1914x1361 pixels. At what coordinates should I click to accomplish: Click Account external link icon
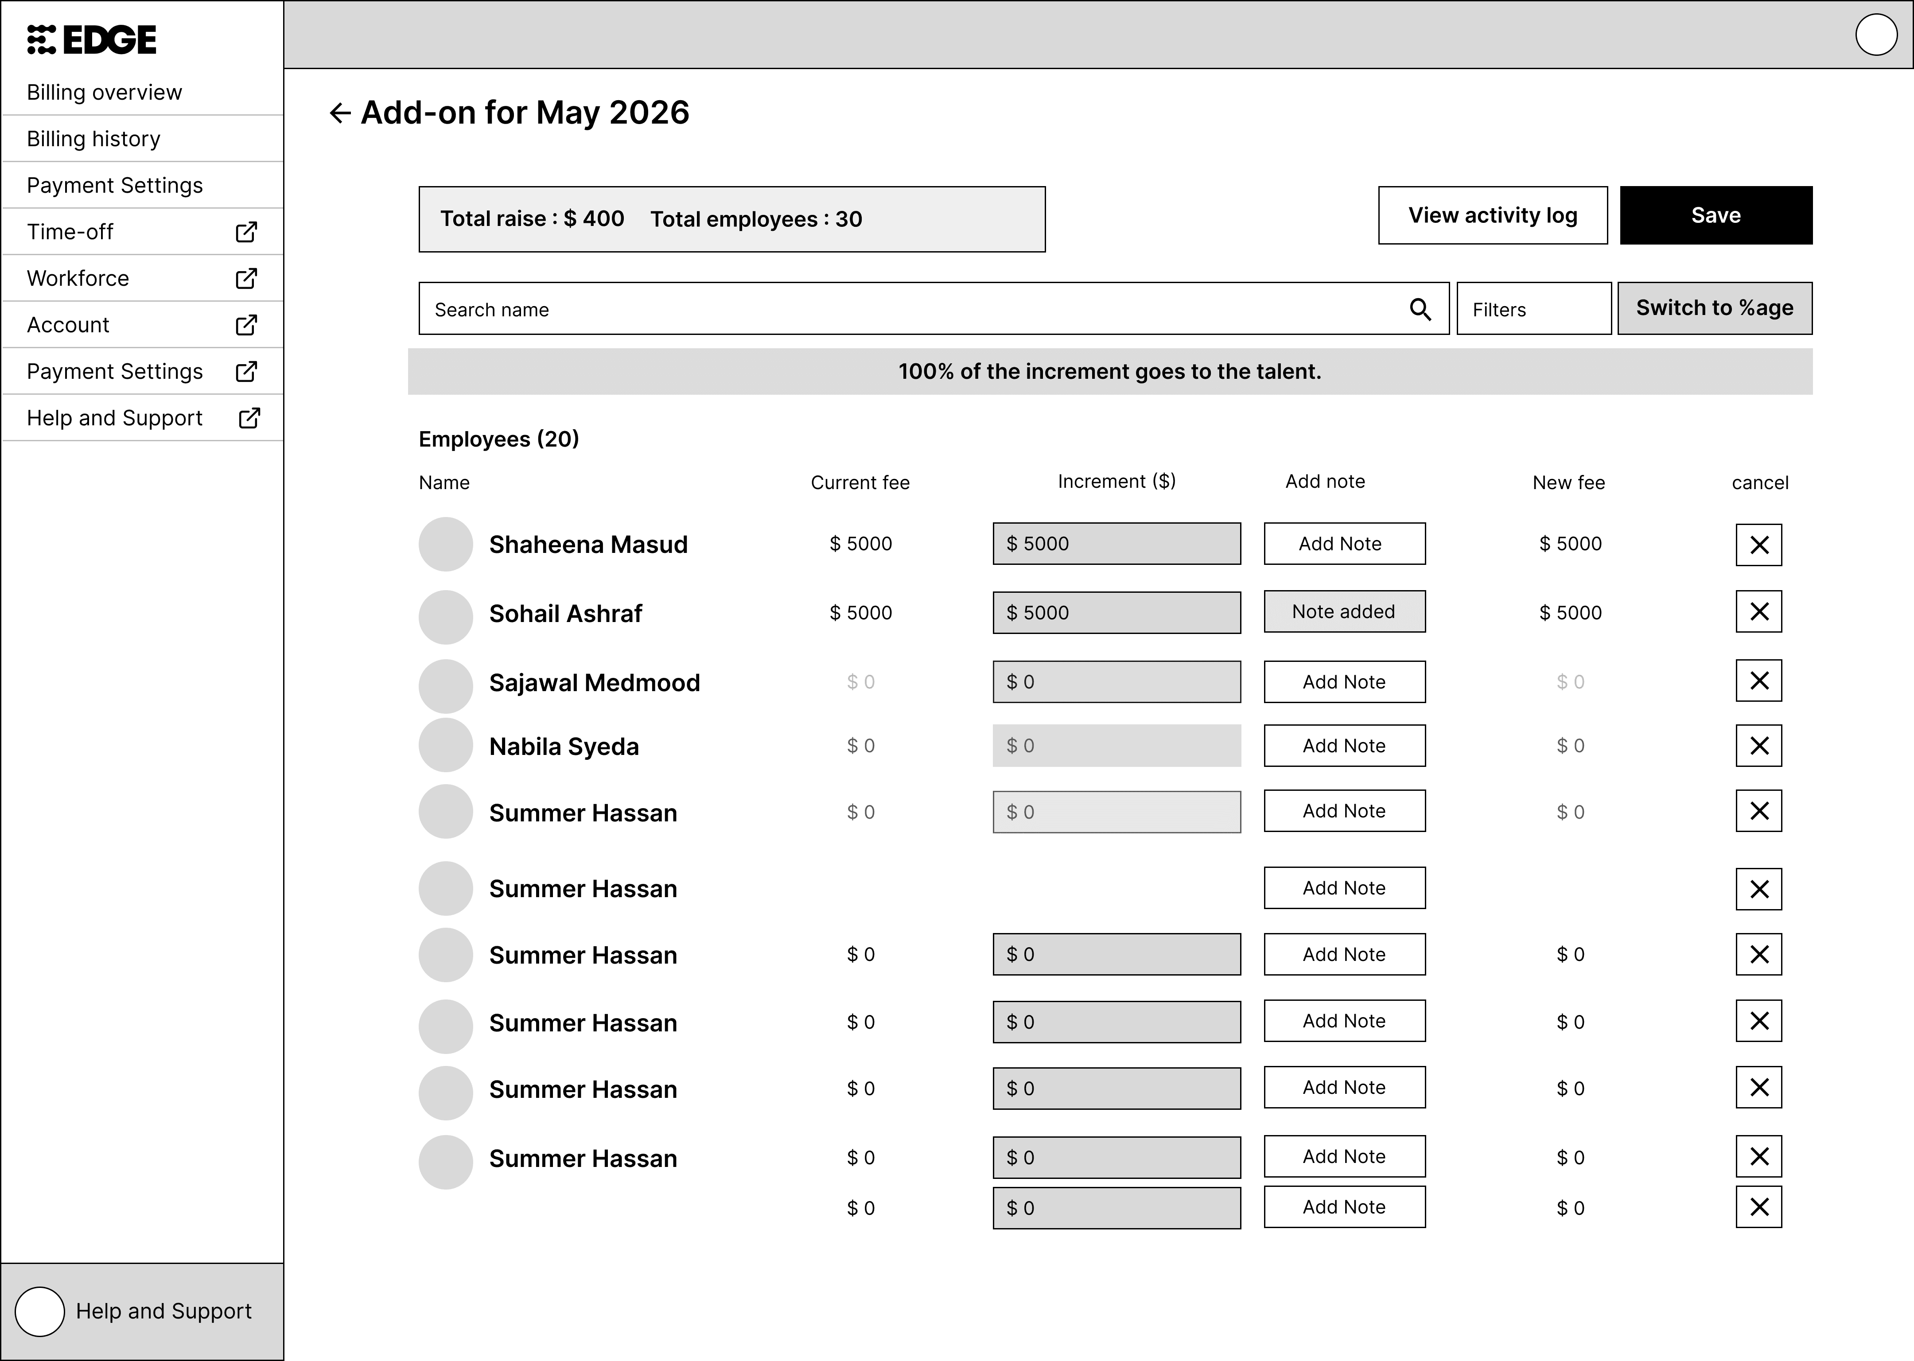pyautogui.click(x=246, y=325)
